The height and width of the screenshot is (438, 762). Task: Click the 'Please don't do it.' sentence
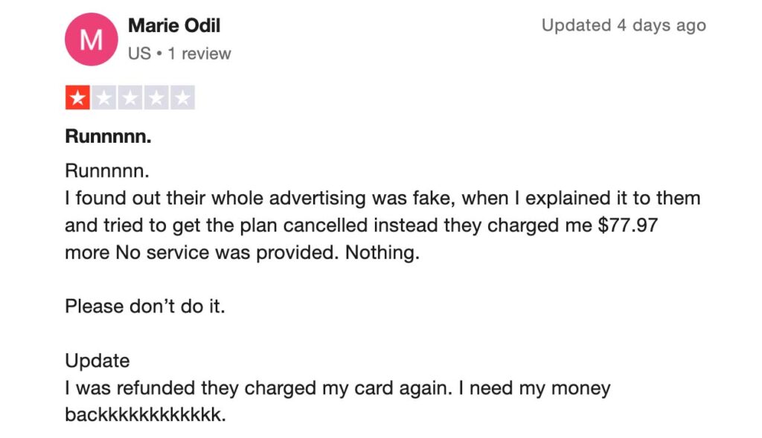[145, 306]
